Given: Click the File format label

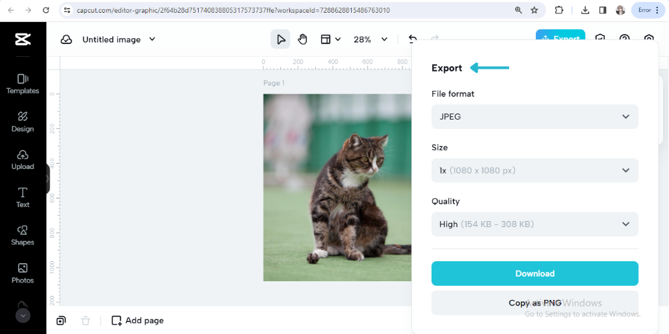Looking at the screenshot, I should (x=453, y=94).
